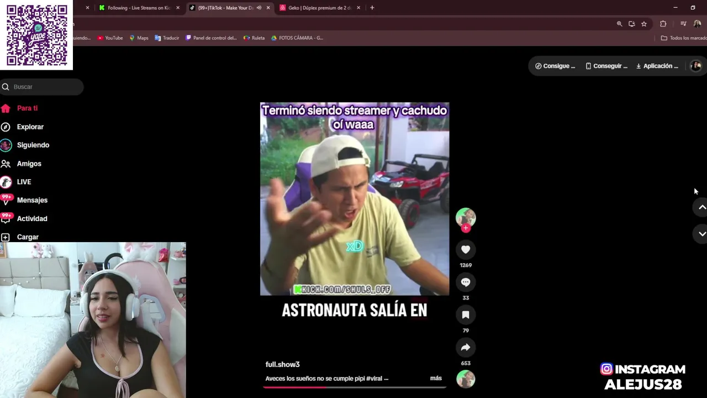707x398 pixels.
Task: Follow creator via the red plus badge
Action: tap(466, 228)
